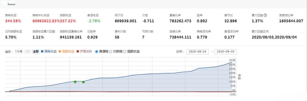307x101 pixels.
Task: Click the drawdown interval 2020/09/03,2020/09/04
Action: [274, 37]
